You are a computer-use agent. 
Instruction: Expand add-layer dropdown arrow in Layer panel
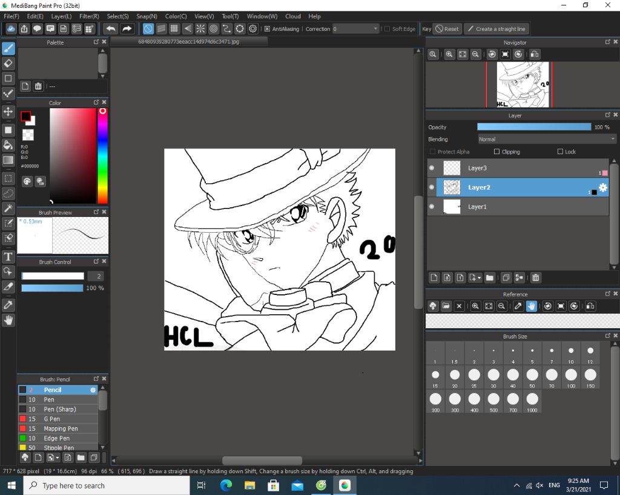480,278
